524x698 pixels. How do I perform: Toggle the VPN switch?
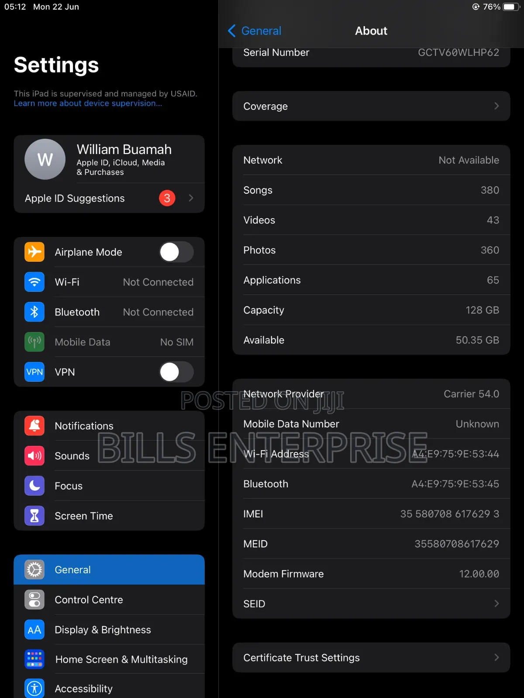point(176,372)
